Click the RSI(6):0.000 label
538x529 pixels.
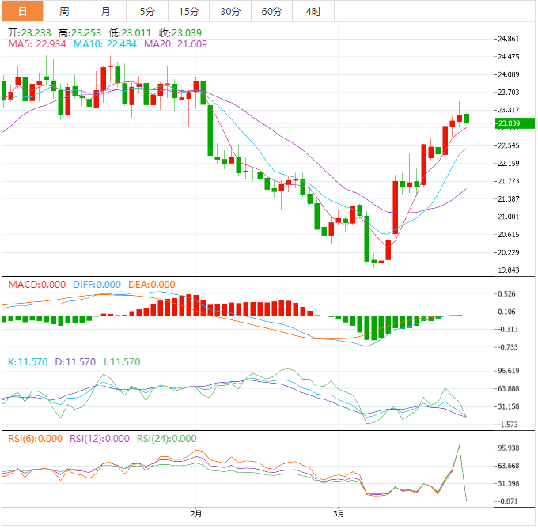tap(35, 439)
